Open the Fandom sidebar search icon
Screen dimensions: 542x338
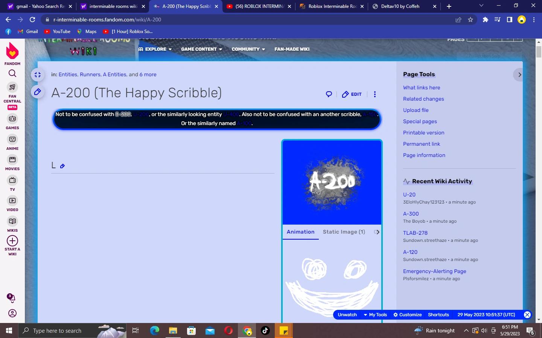[x=12, y=73]
